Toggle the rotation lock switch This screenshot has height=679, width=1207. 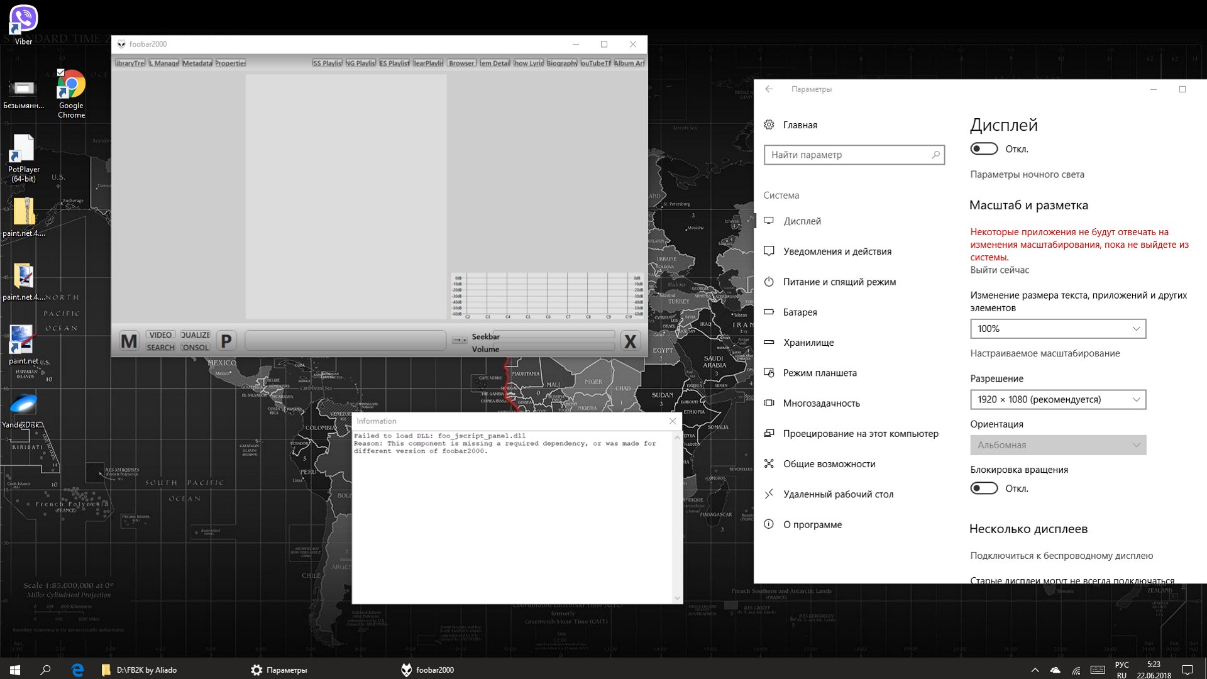[984, 489]
